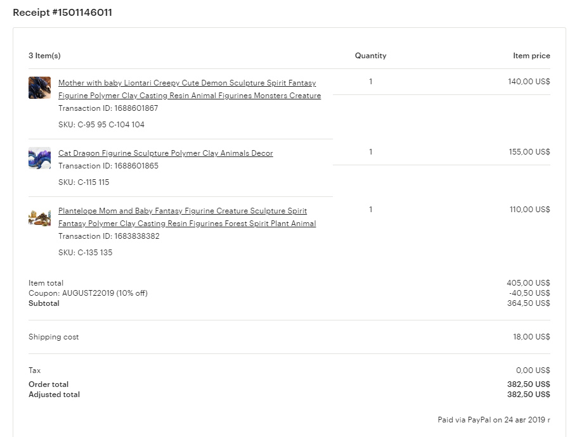This screenshot has width=577, height=437.
Task: Click the SKU C-115 115 text
Action: (84, 182)
